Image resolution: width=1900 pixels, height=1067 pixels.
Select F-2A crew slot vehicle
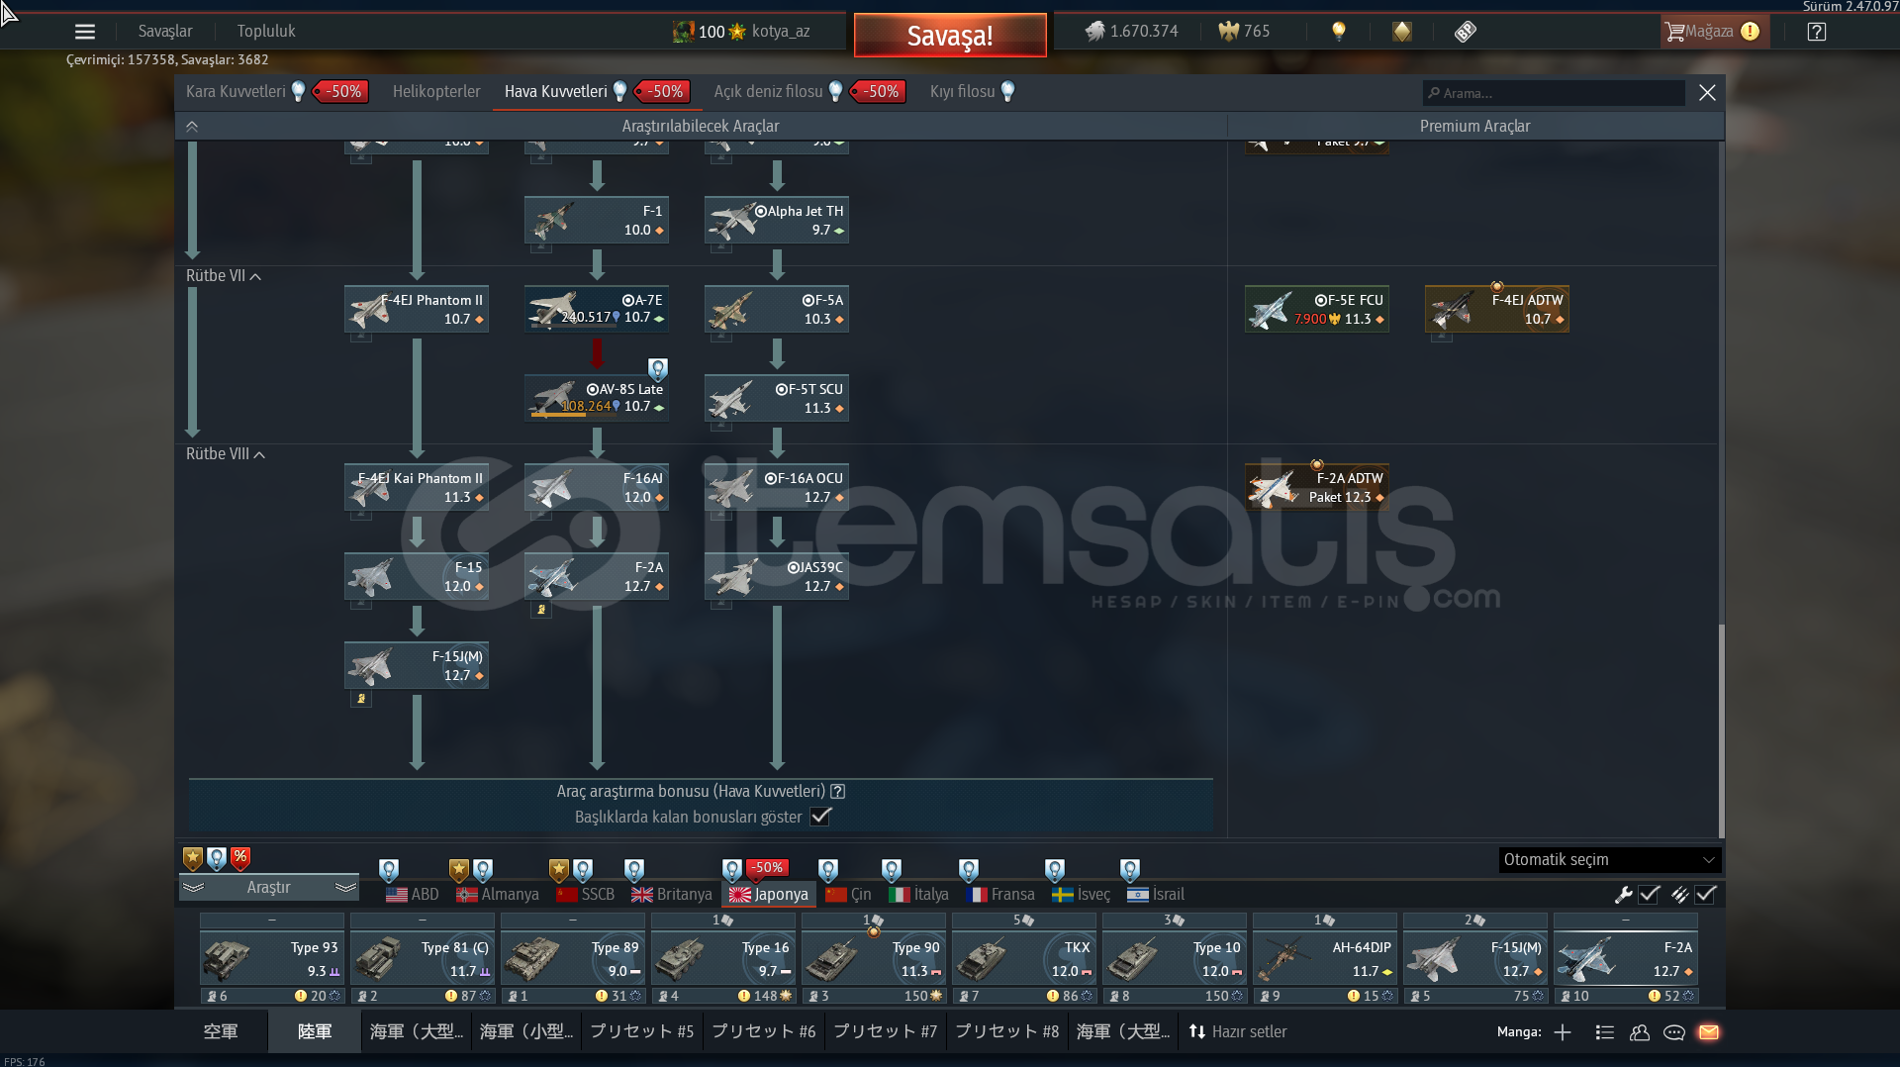point(1626,958)
